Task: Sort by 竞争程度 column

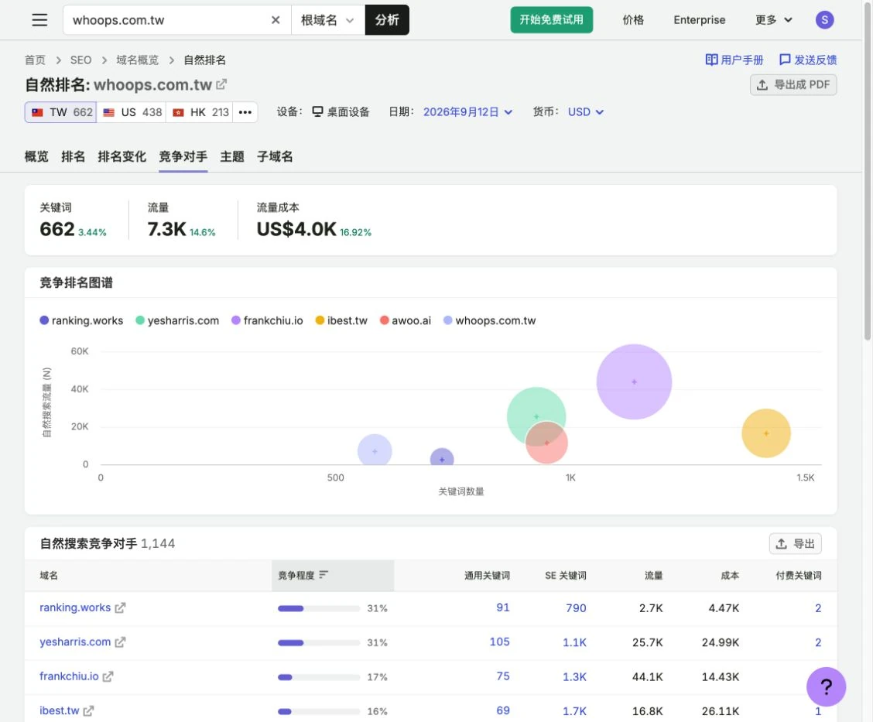Action: pyautogui.click(x=332, y=575)
